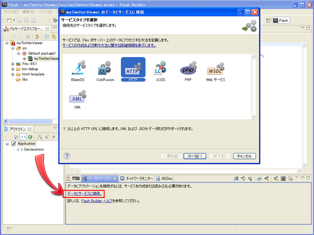Click the first Data/Services panel toolbar icon
The image size is (314, 235).
pyautogui.click(x=236, y=179)
